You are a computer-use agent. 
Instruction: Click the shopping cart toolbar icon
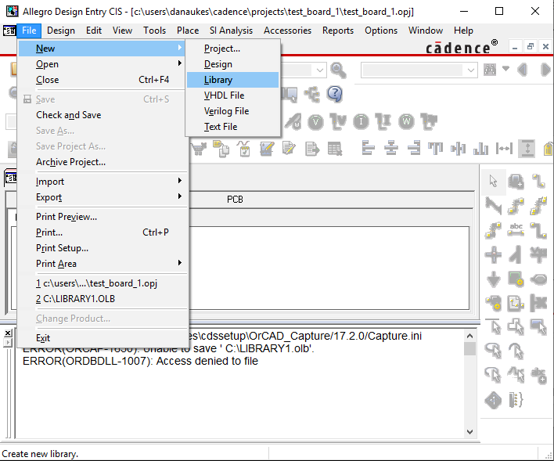pos(199,149)
